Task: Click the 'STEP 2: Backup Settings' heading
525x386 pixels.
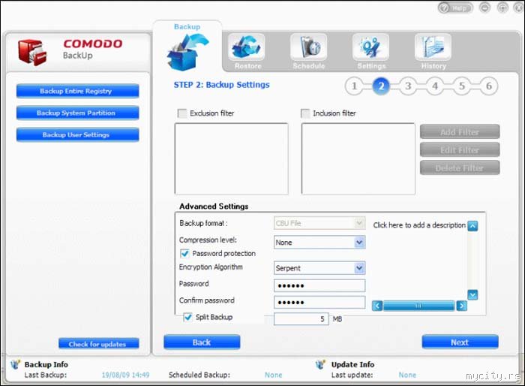Action: click(222, 85)
